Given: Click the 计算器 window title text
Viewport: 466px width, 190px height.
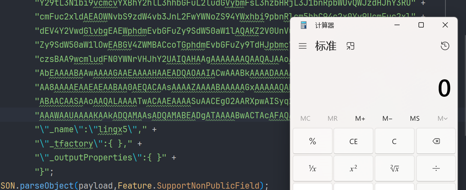Looking at the screenshot, I should pos(325,25).
